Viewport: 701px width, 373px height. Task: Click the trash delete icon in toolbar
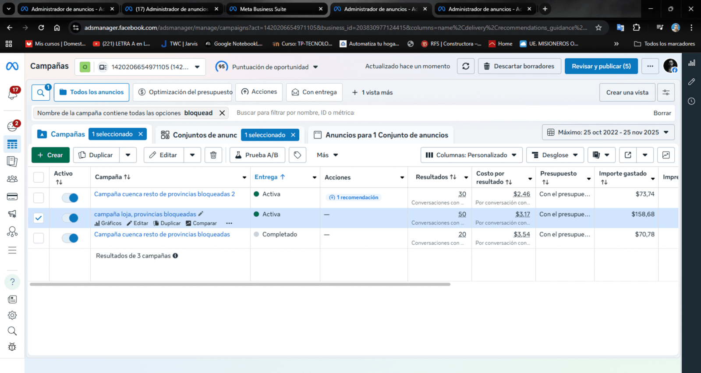(213, 155)
